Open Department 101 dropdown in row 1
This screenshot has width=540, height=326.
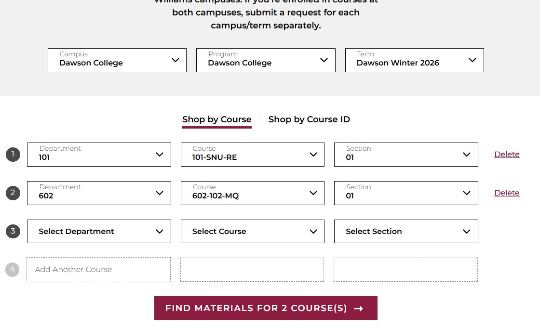tap(99, 155)
